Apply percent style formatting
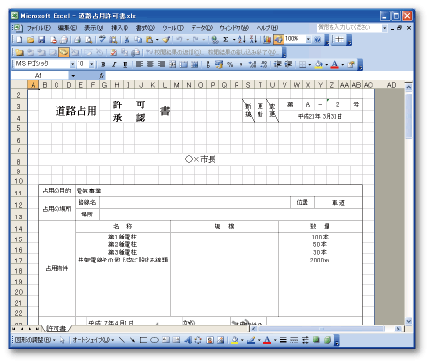The image size is (431, 364). 230,64
